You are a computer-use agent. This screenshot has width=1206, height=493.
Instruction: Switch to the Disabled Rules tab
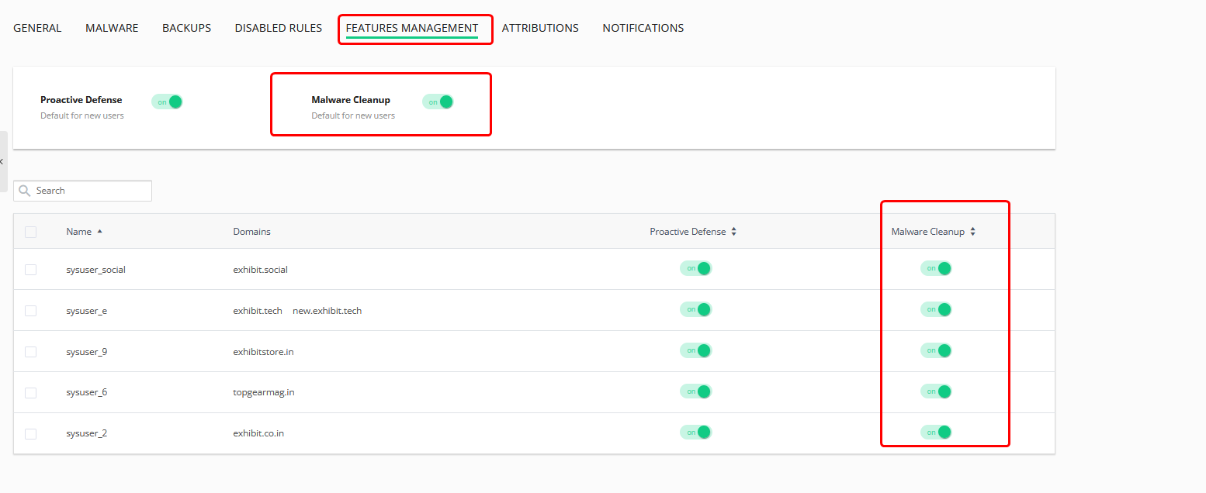[x=278, y=28]
